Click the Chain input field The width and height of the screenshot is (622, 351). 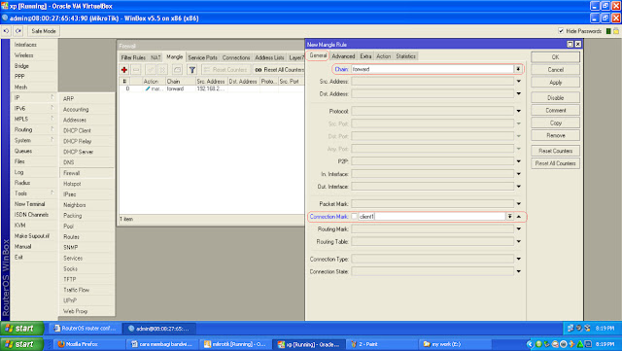432,69
